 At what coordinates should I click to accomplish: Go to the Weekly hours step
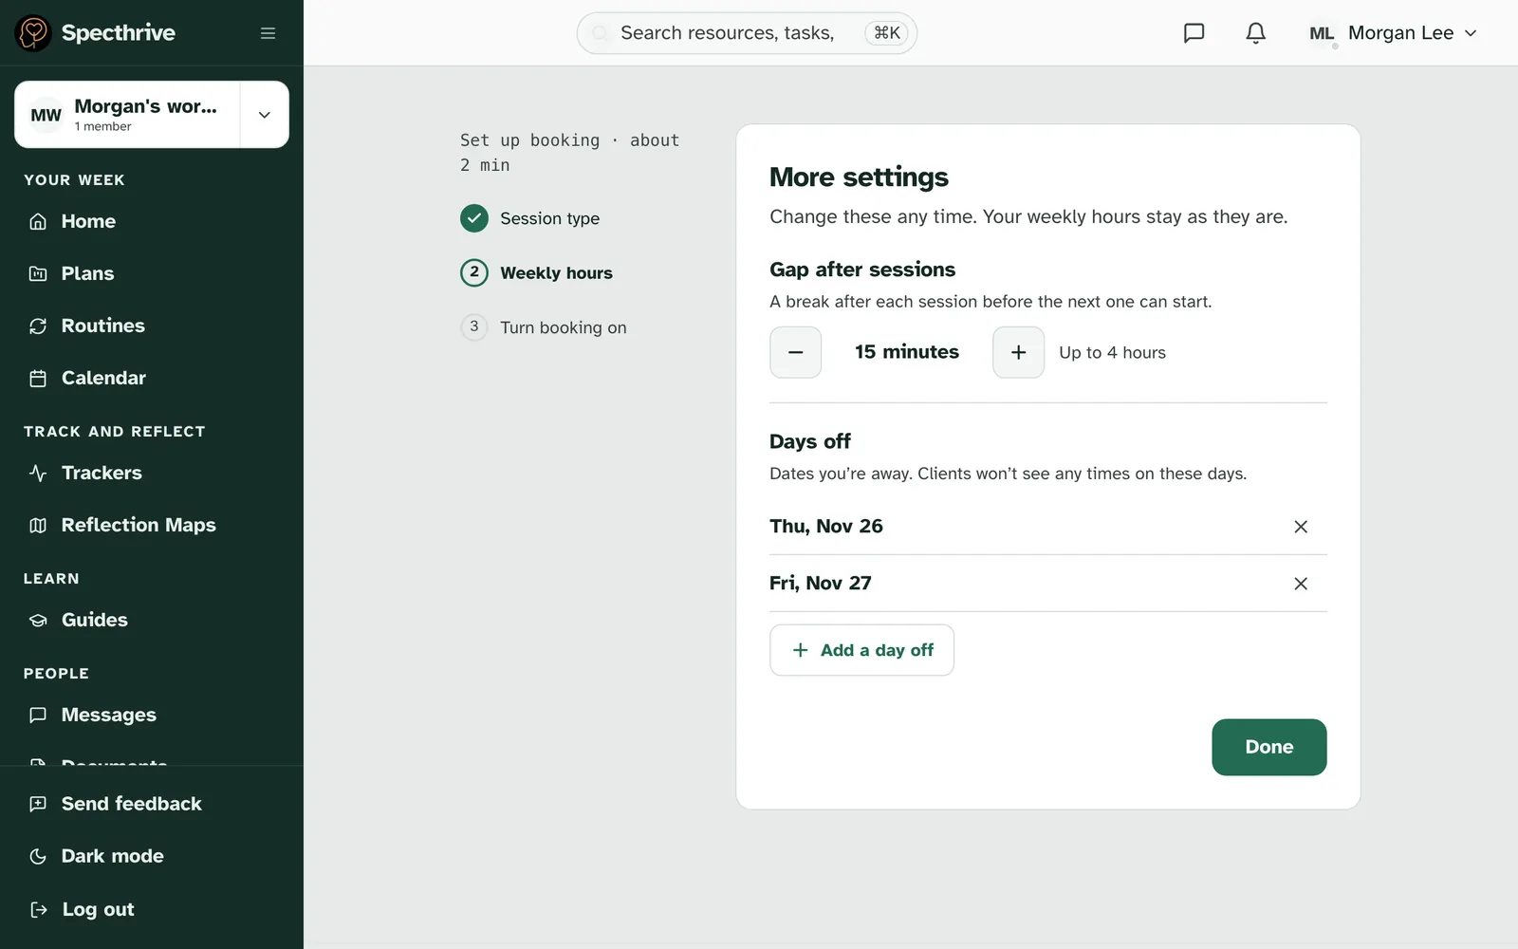[537, 273]
